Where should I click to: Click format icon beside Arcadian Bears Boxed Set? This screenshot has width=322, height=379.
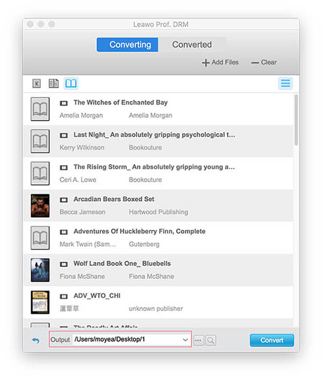[x=64, y=199]
